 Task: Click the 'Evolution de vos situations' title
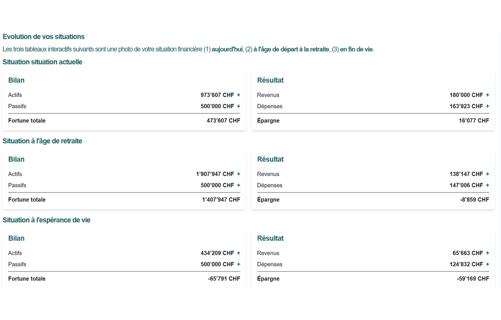click(43, 37)
